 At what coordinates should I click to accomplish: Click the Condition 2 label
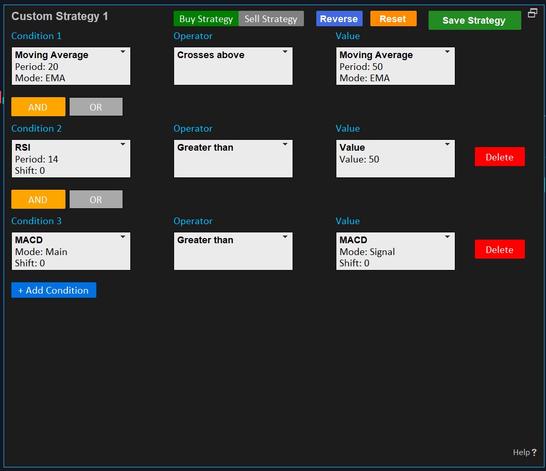[36, 128]
